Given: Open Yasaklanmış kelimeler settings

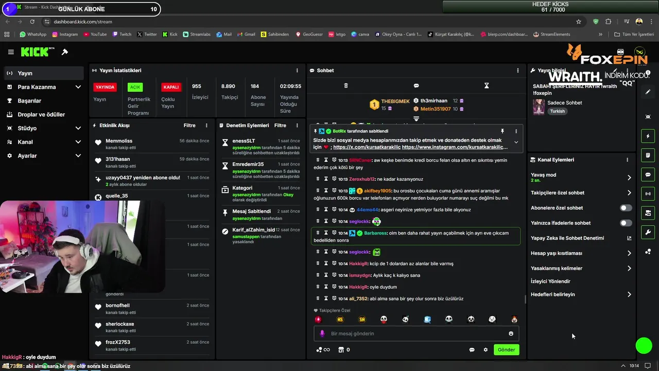Looking at the screenshot, I should coord(581,268).
